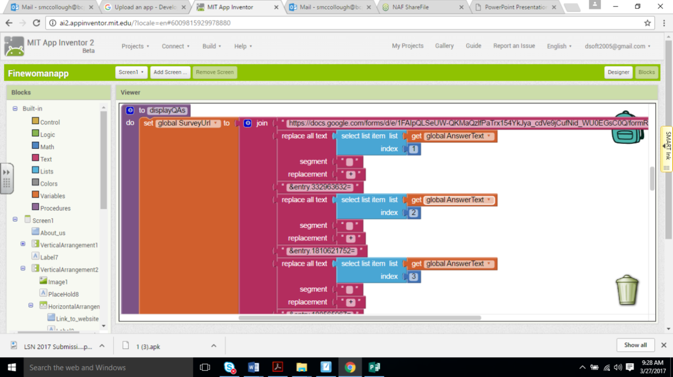
Task: Open the Gallery link
Action: tap(444, 46)
